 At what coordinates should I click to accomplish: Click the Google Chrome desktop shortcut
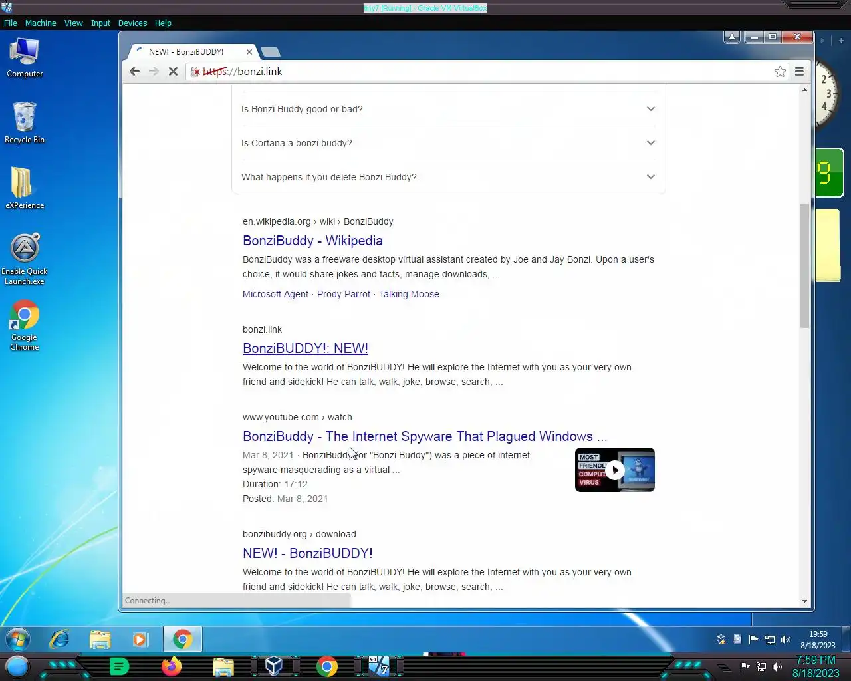coord(25,326)
